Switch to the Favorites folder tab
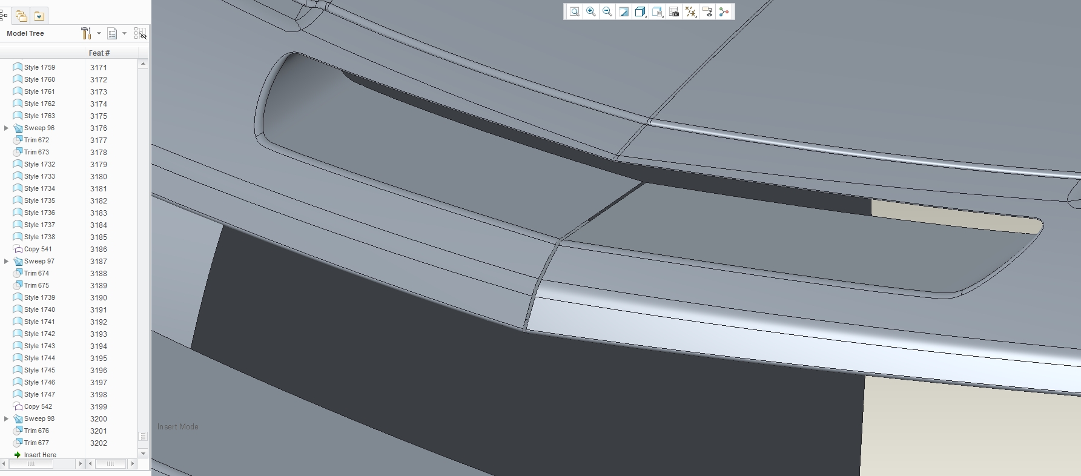1081x476 pixels. click(x=39, y=16)
